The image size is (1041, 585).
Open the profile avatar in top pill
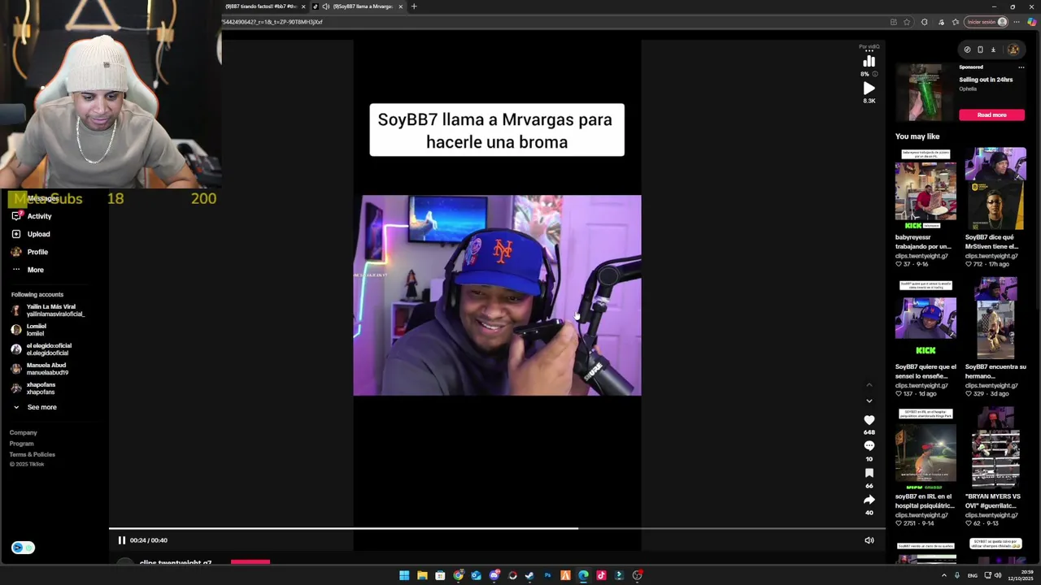(1013, 50)
